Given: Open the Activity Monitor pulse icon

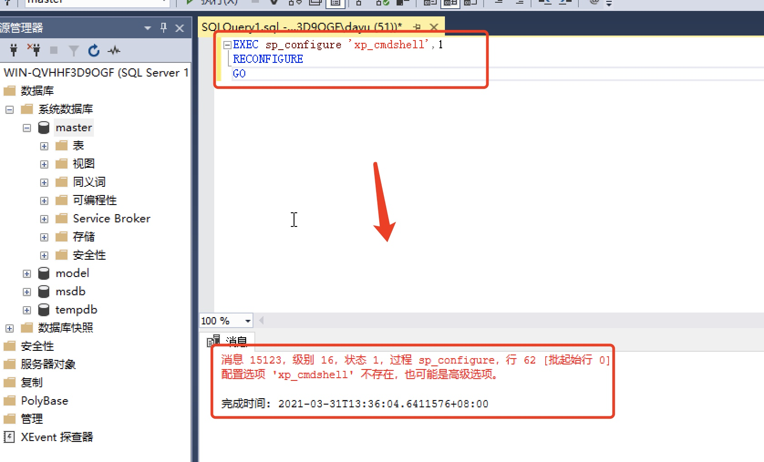Looking at the screenshot, I should point(114,50).
